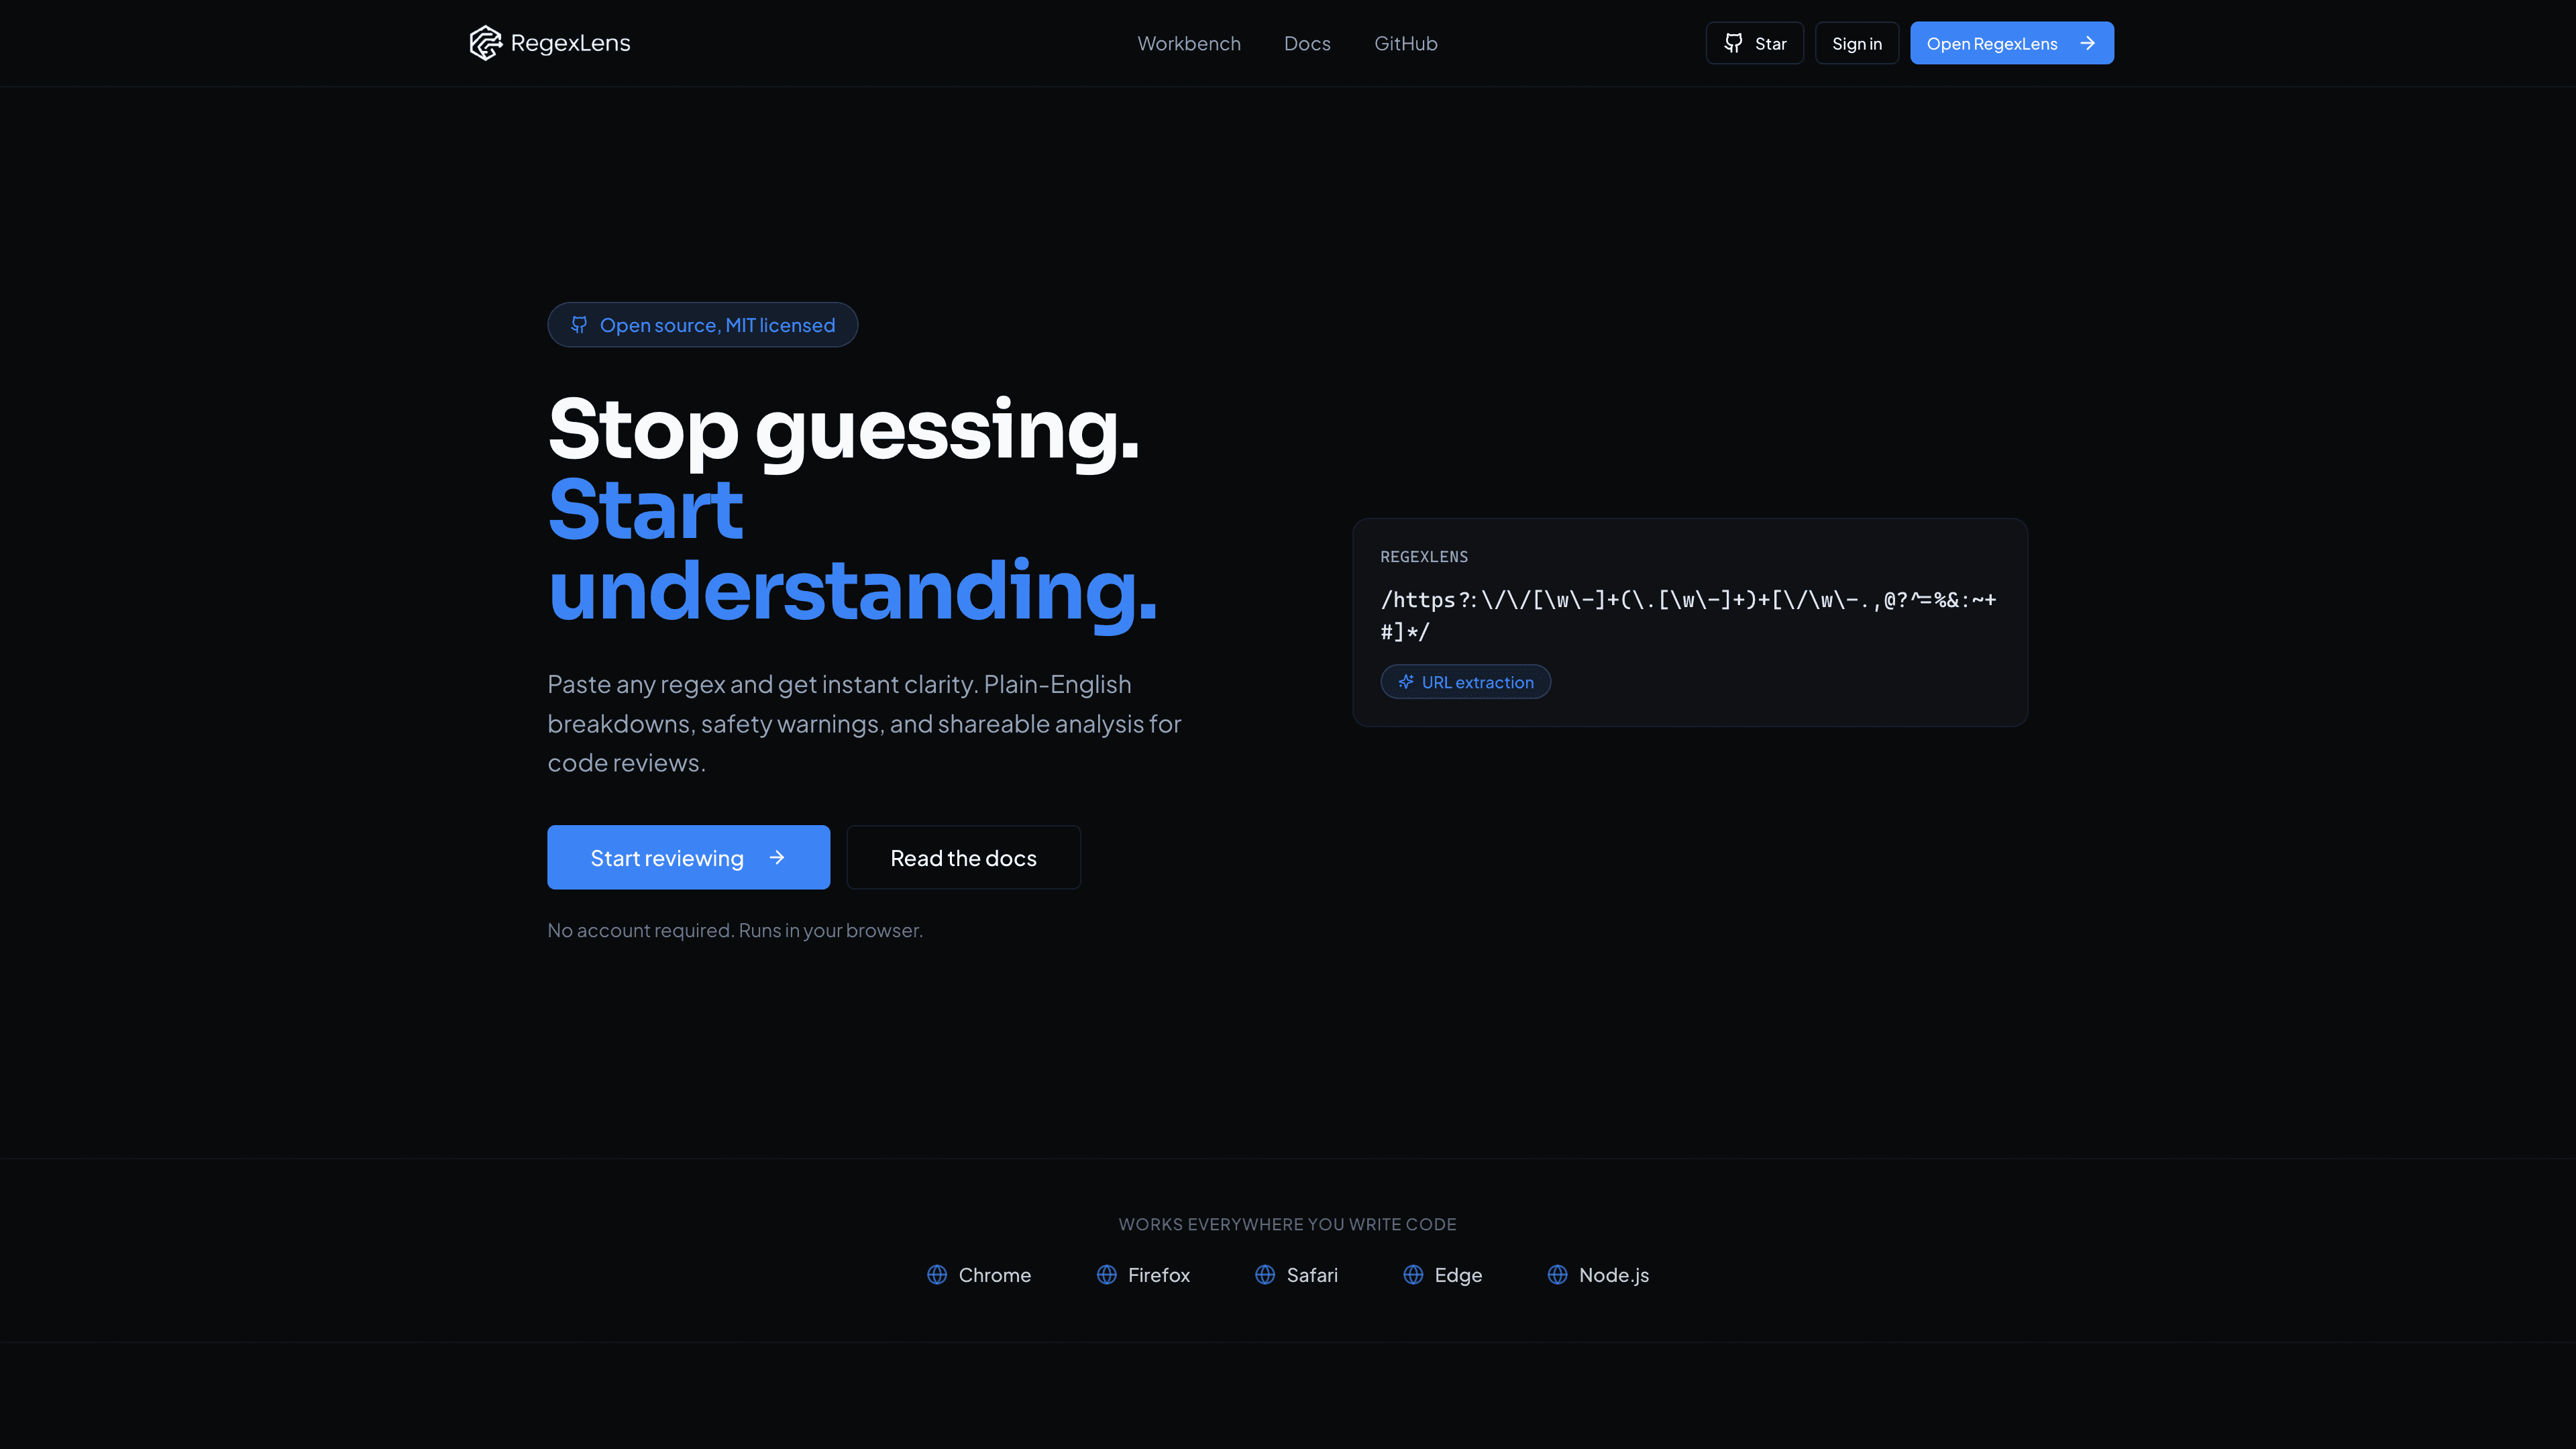
Task: Click the Star button label
Action: pos(1771,44)
